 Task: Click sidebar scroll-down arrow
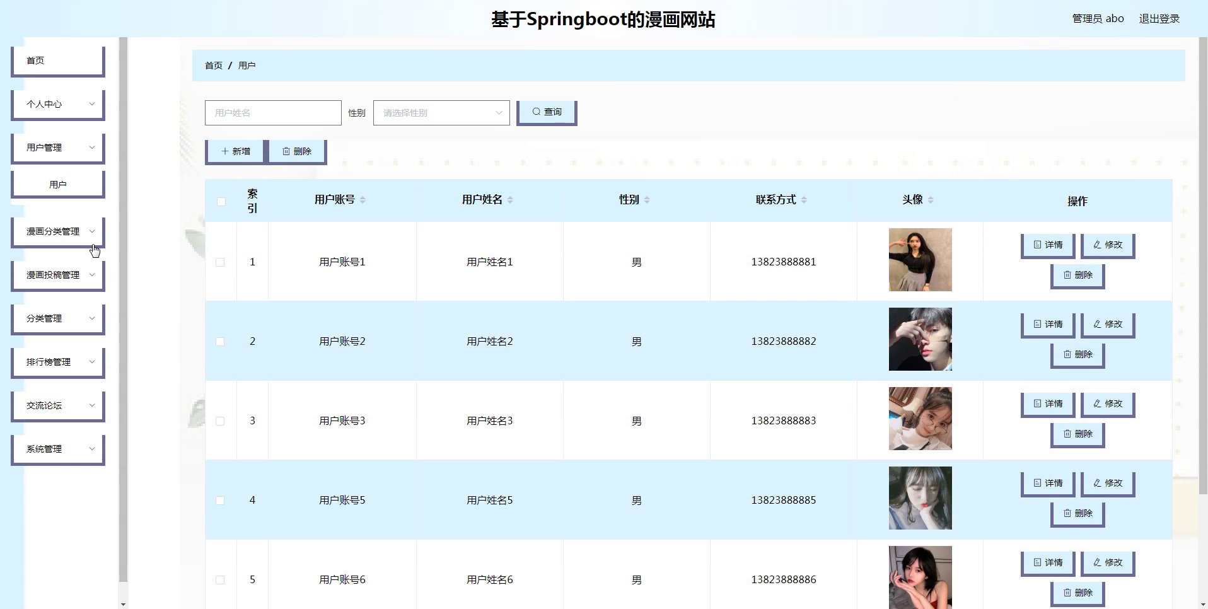123,604
